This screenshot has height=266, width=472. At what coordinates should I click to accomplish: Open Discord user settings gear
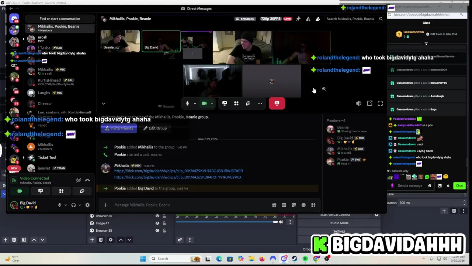click(87, 205)
